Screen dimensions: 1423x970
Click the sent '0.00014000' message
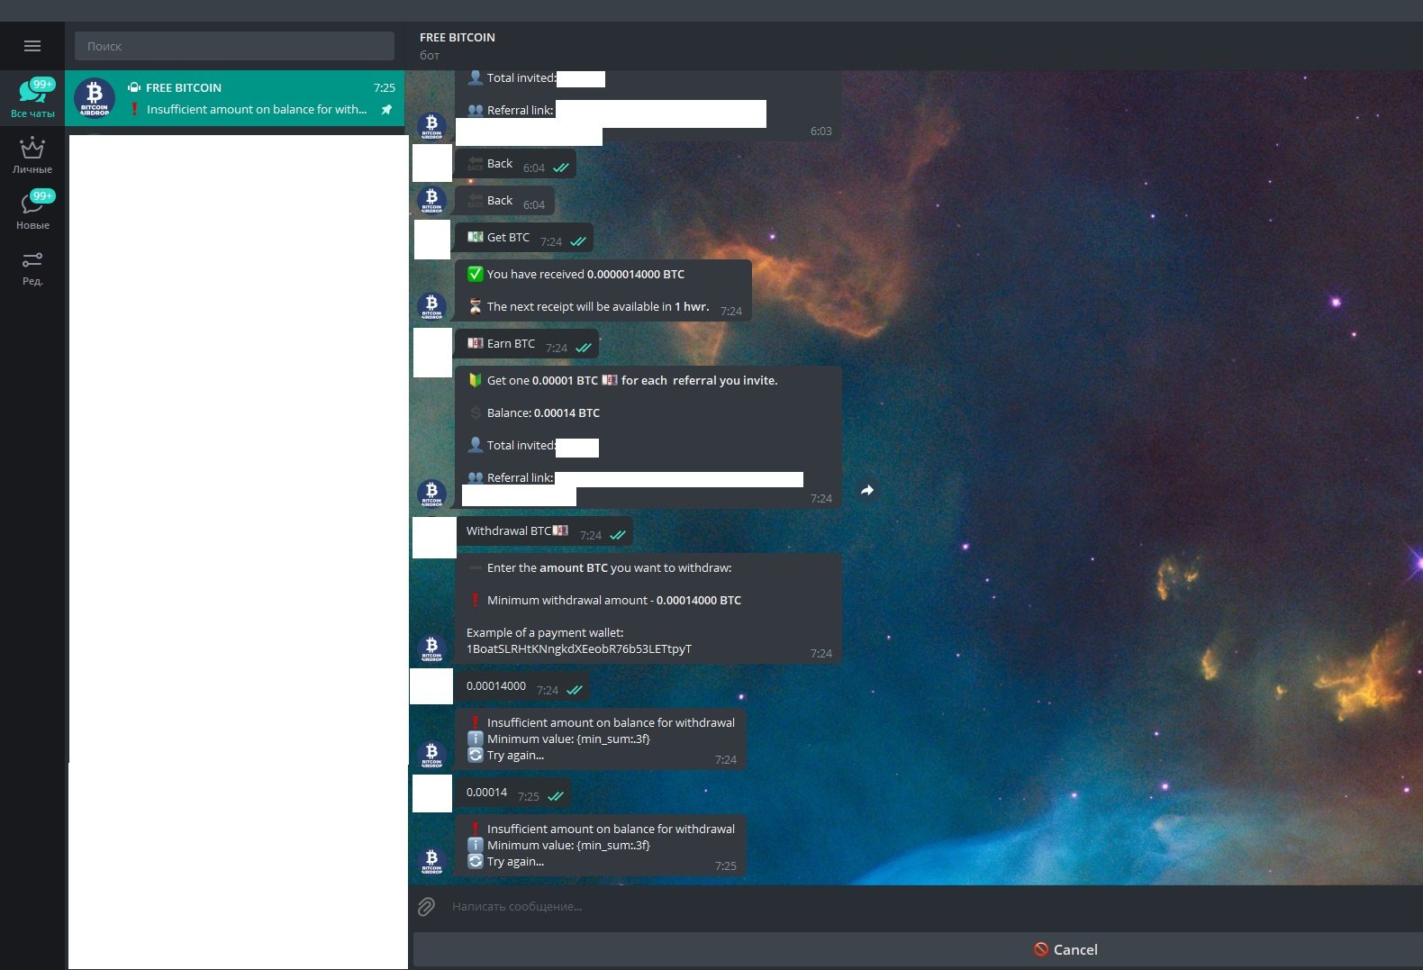522,687
